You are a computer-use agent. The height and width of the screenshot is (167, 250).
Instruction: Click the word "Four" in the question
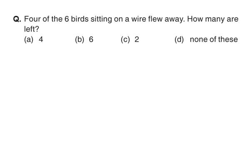32,19
